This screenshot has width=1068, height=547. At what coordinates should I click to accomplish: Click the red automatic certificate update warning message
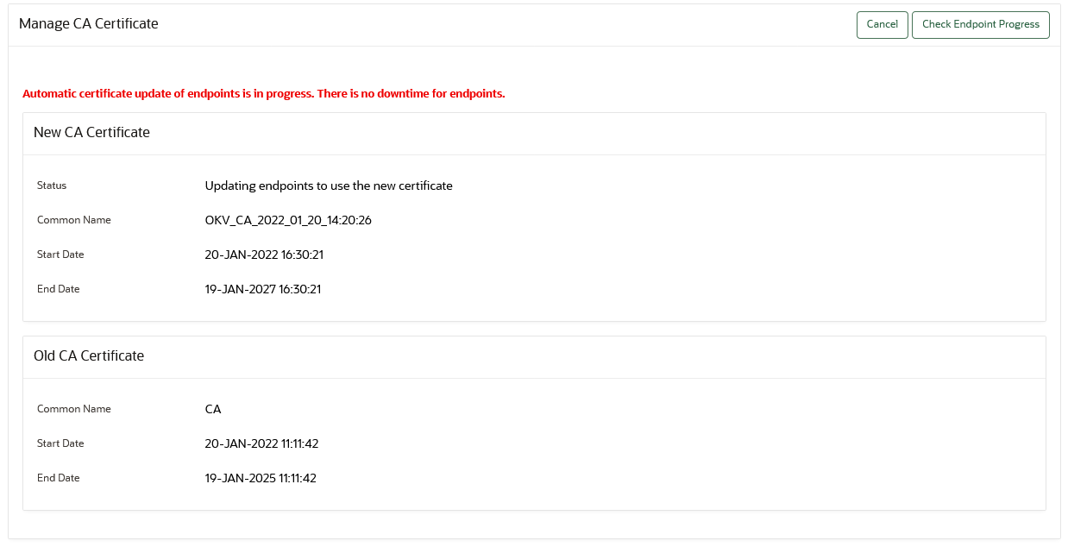[x=264, y=93]
